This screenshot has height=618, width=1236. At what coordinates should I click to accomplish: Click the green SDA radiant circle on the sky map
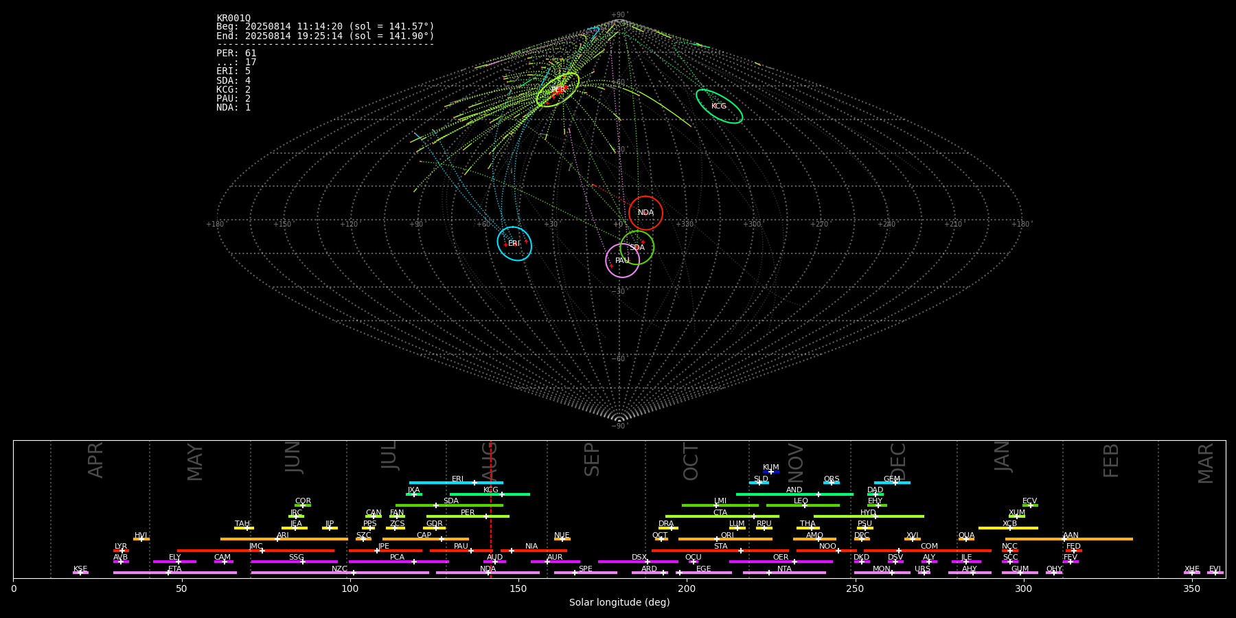point(637,247)
